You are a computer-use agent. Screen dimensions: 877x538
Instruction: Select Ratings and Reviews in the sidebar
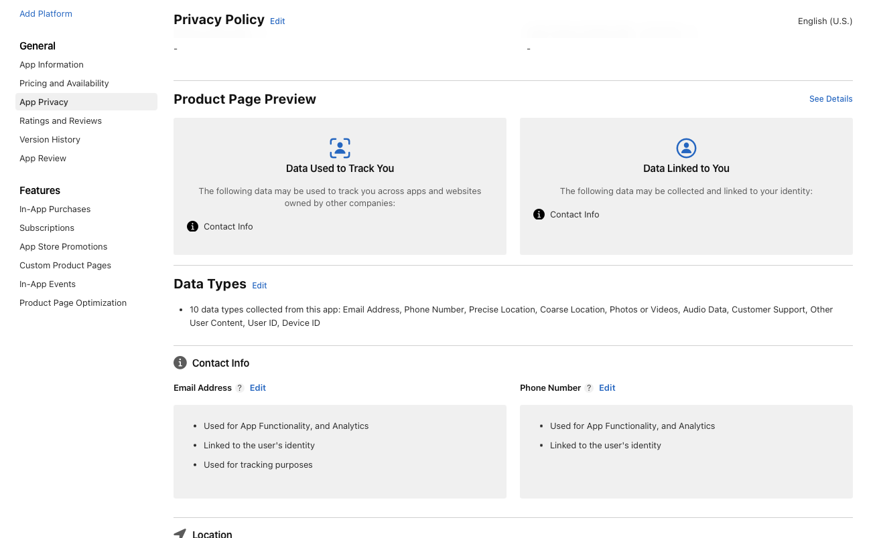tap(60, 121)
